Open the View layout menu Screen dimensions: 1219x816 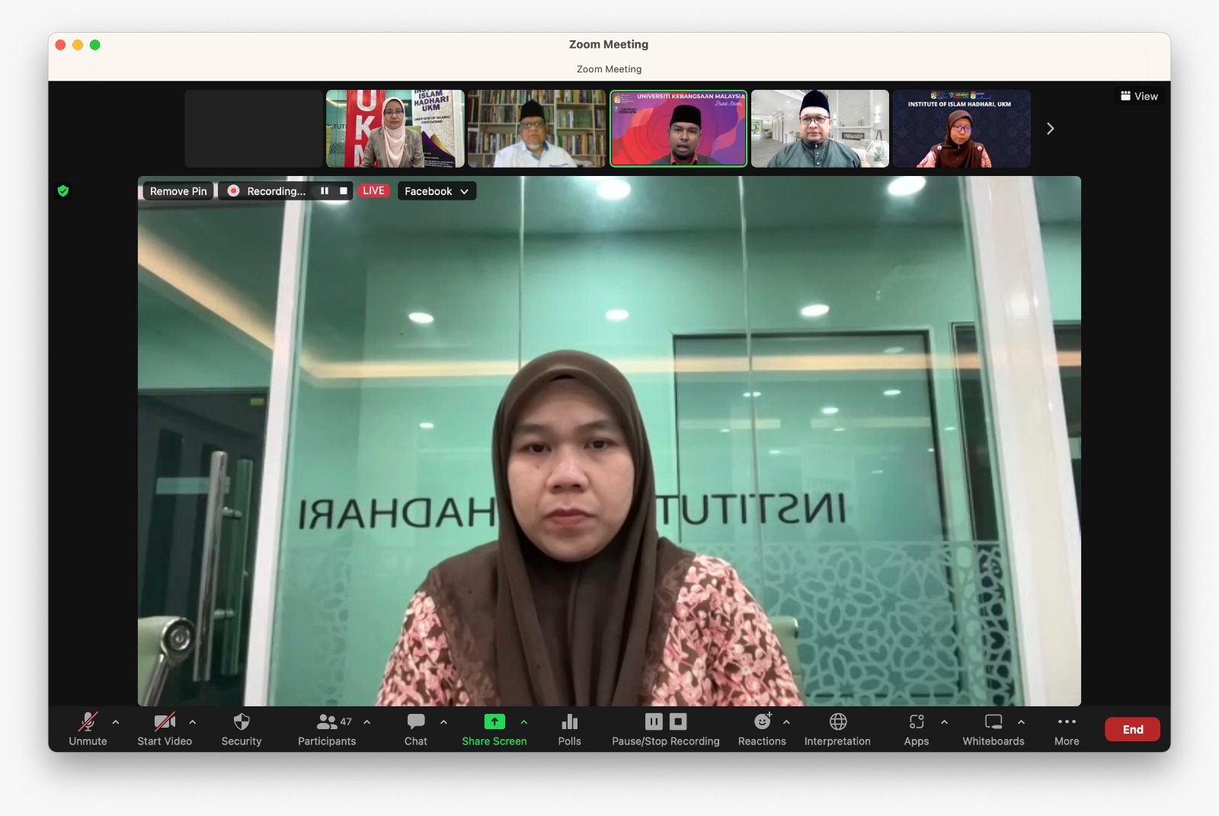(1139, 96)
